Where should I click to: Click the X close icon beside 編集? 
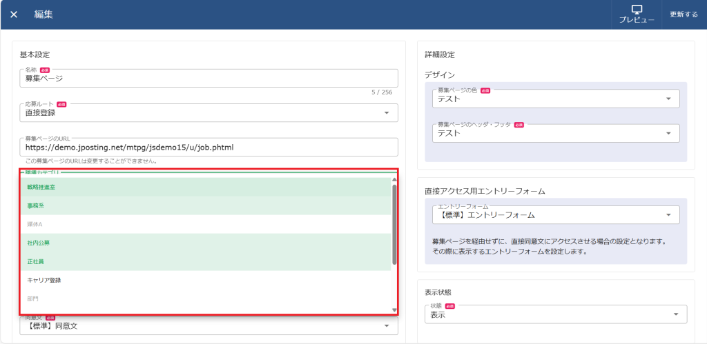pos(14,14)
